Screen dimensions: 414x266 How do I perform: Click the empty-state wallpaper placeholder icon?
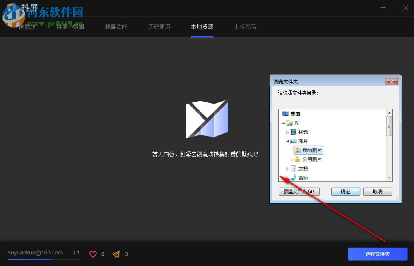207,119
